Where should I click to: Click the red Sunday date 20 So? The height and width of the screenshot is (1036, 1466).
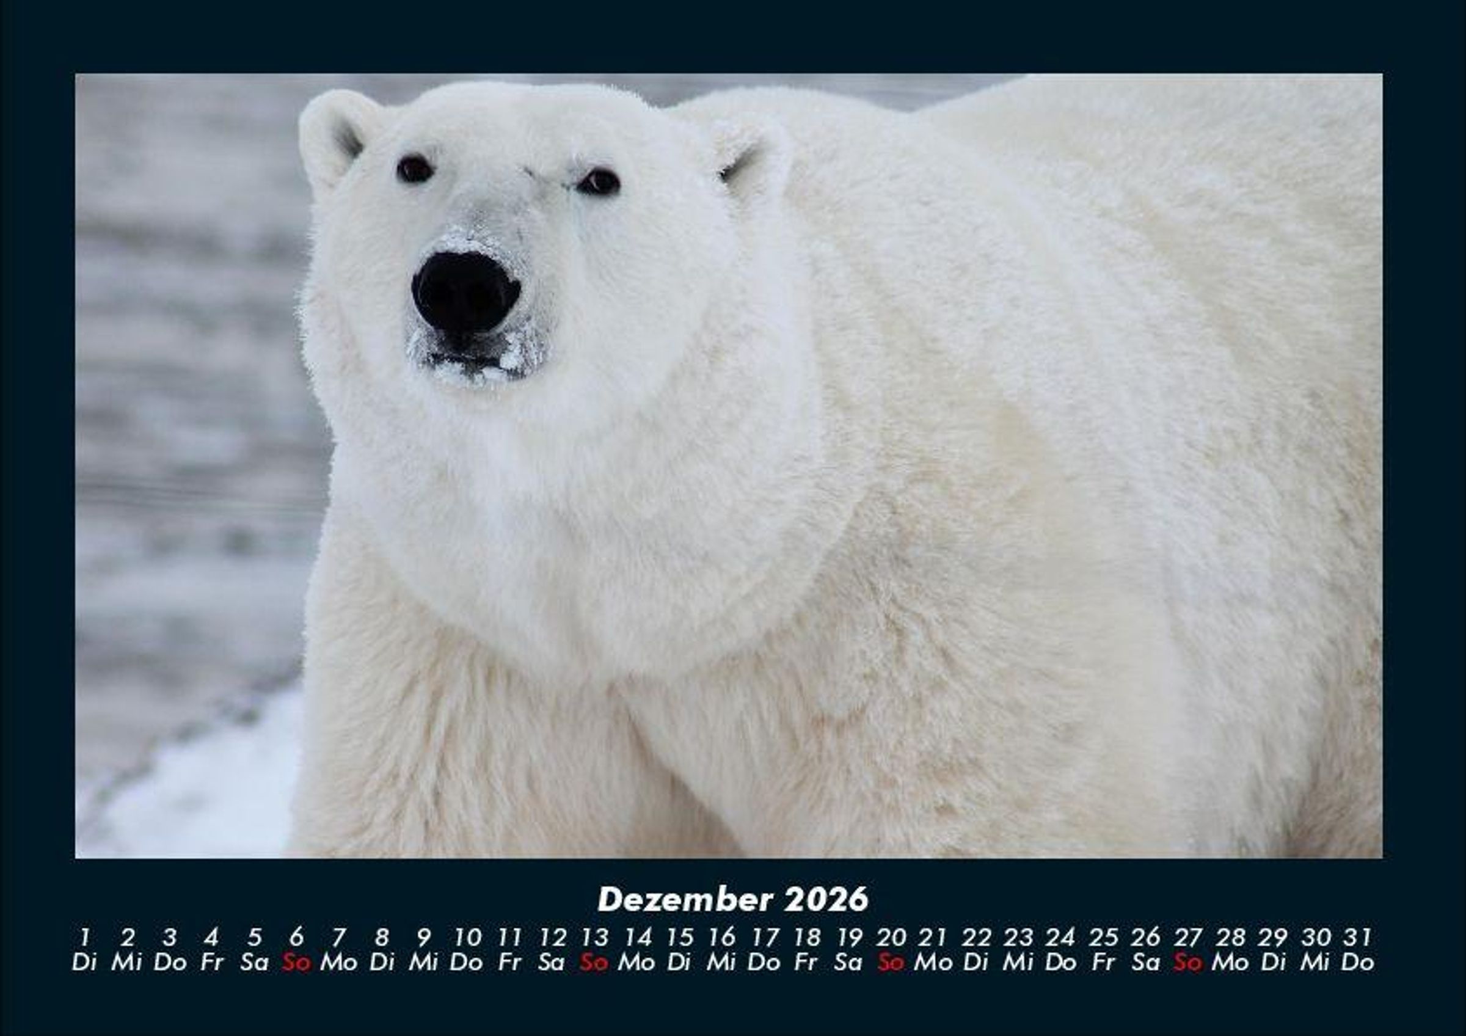(891, 950)
